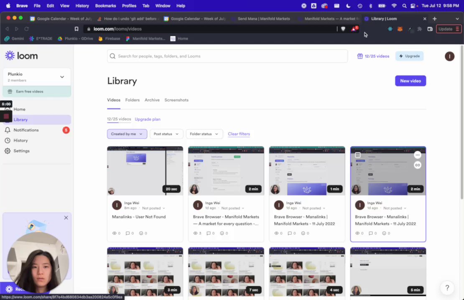Open the Profiles menu in menu bar
Viewport: 464px width, 300px height.
tap(129, 5)
